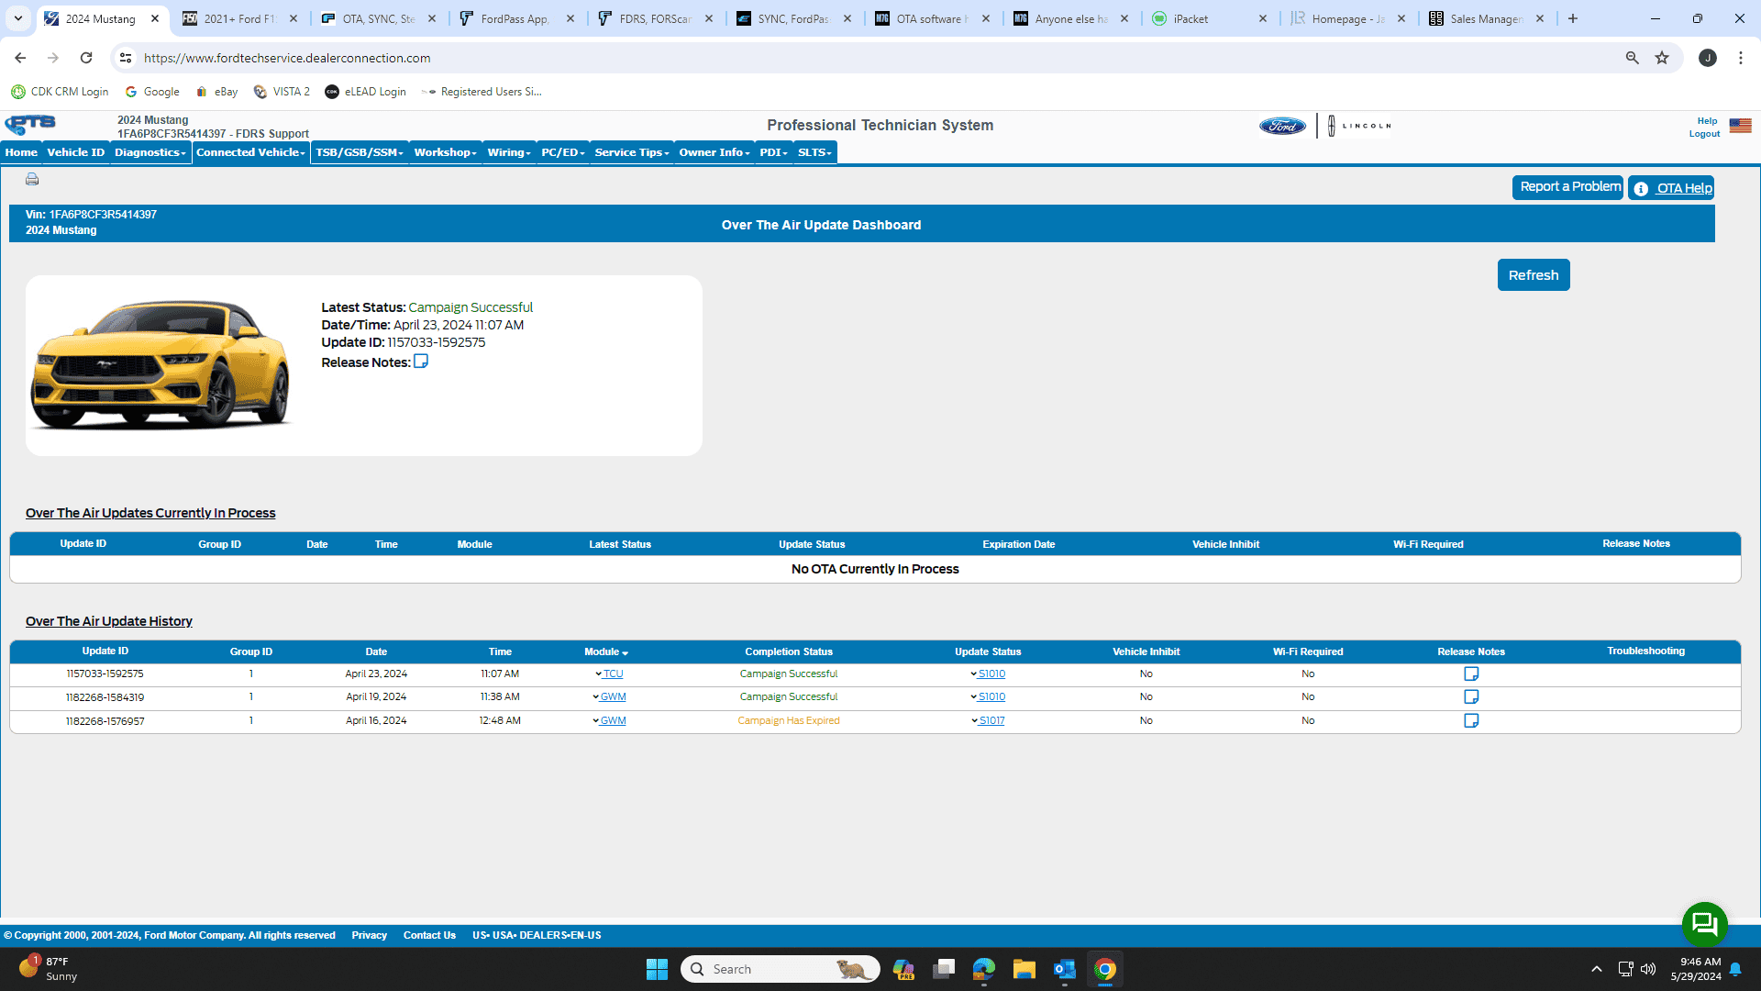
Task: Expand the Wiring menu
Action: 509,152
